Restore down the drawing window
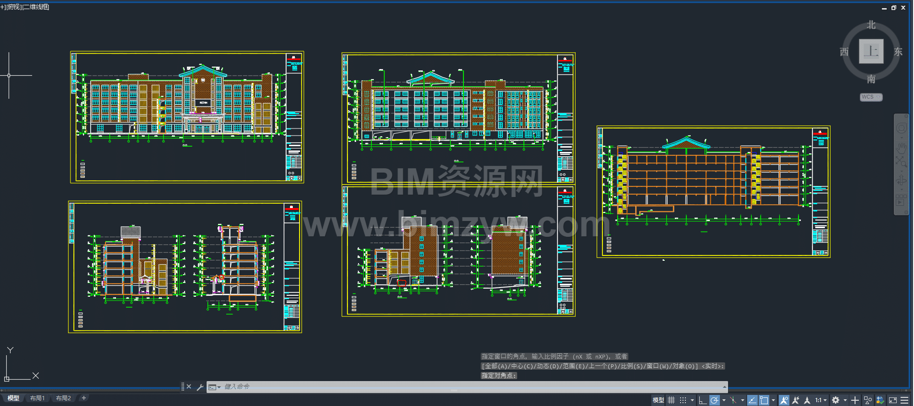914x406 pixels. click(x=893, y=8)
